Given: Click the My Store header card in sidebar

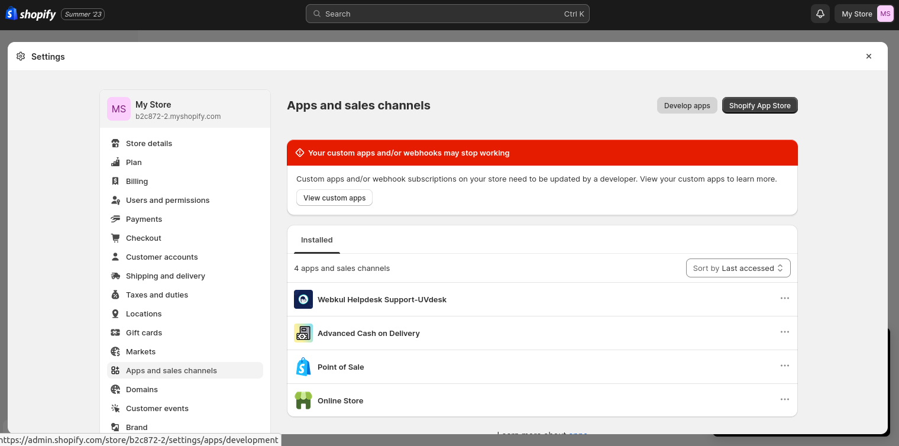Looking at the screenshot, I should [185, 109].
